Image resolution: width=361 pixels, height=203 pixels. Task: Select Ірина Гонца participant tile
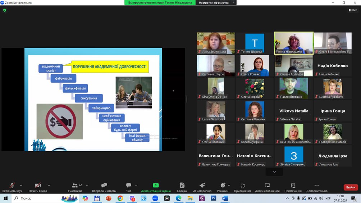point(333,111)
